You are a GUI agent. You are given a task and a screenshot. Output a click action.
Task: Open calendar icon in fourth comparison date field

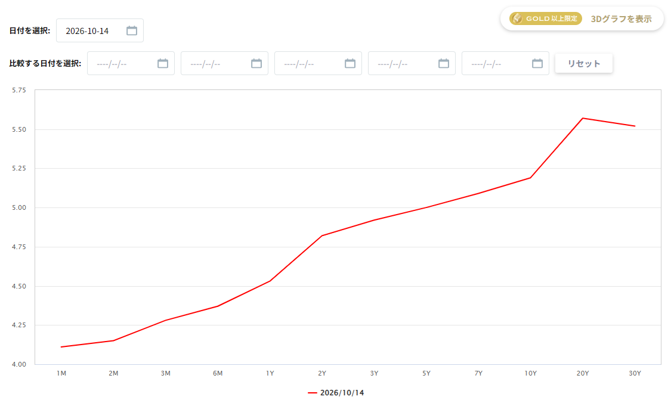coord(444,63)
